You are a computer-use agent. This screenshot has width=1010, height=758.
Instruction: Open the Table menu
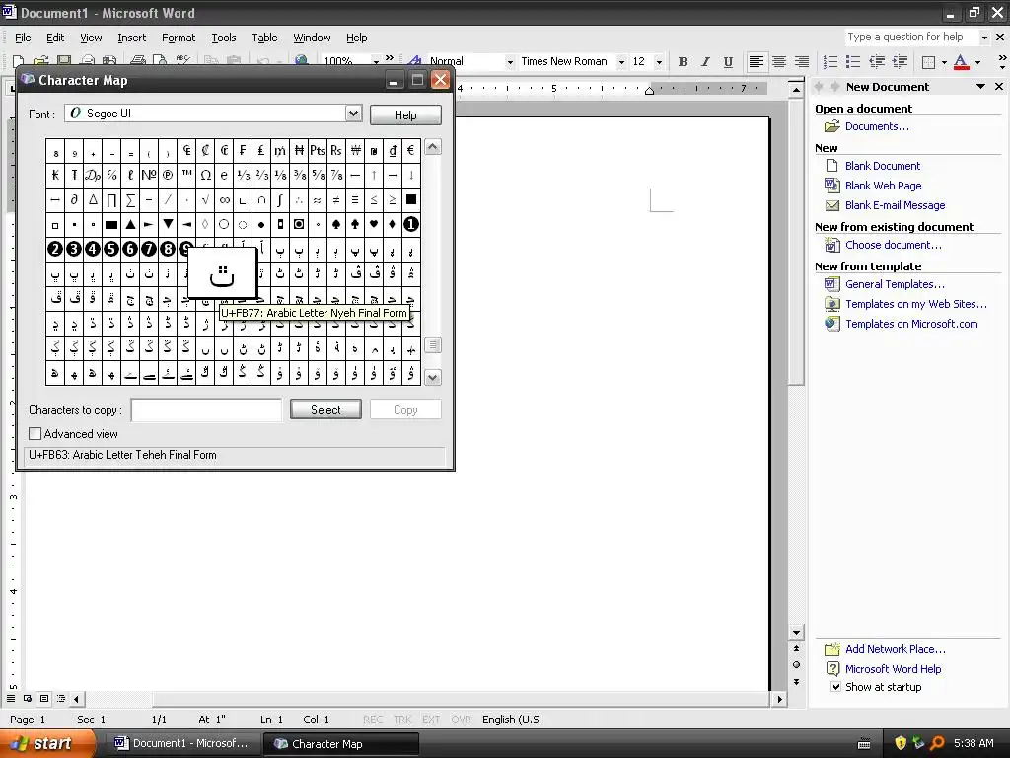[264, 38]
